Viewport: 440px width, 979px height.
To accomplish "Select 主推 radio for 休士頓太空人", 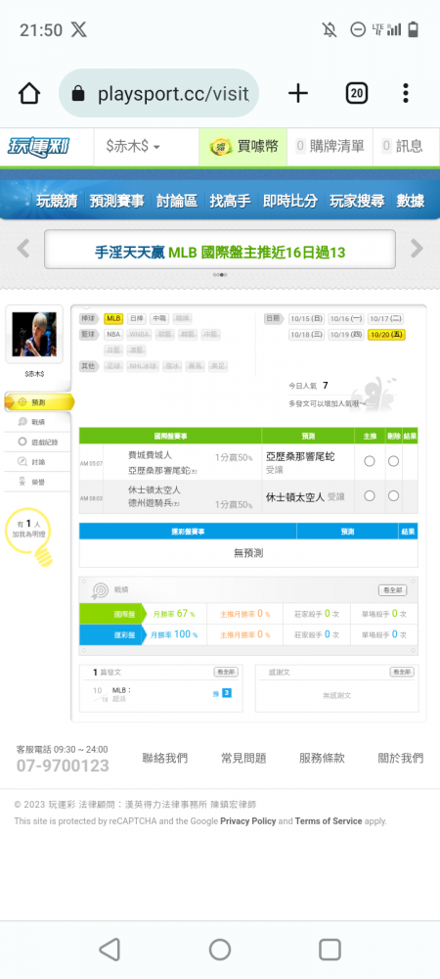I will coord(370,495).
